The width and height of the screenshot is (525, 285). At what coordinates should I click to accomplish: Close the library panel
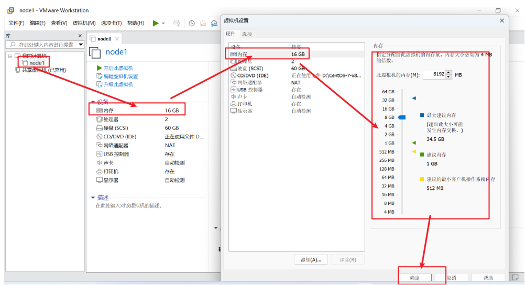point(80,36)
